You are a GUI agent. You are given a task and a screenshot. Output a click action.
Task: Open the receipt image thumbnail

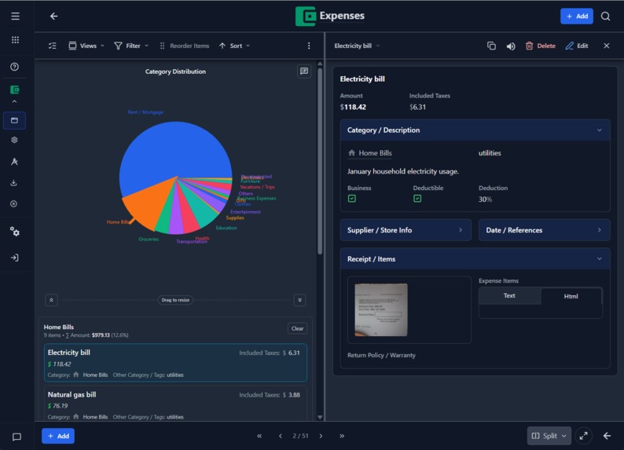click(381, 309)
